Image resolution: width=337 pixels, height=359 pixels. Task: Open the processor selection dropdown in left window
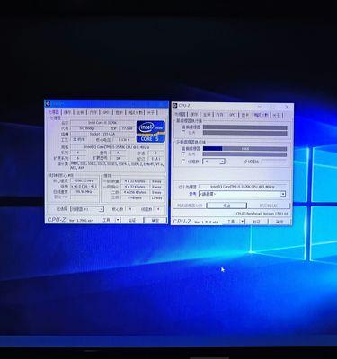click(87, 209)
